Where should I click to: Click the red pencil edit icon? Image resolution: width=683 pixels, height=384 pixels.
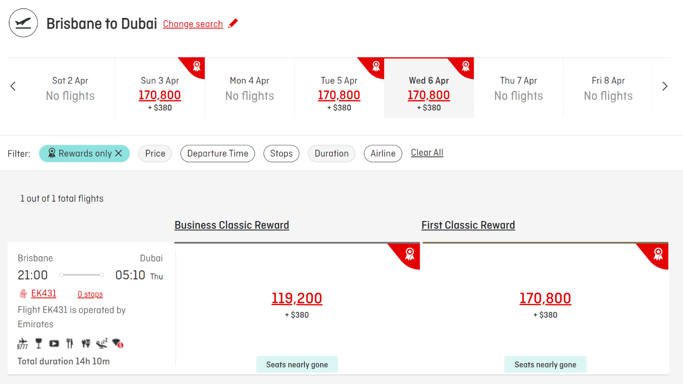pos(233,23)
